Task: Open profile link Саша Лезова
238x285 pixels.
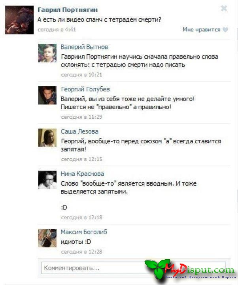Action: point(79,131)
